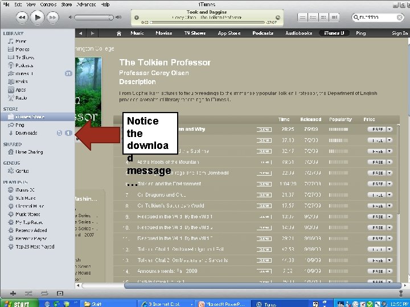Click FREE button for Tolkien and the Environment
The width and height of the screenshot is (410, 307).
[x=377, y=184]
